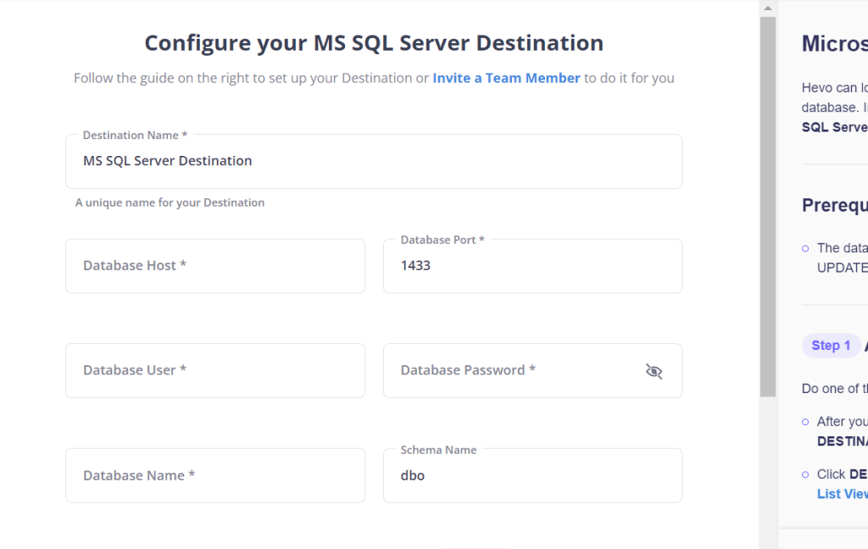Click the form's vertical scrollbar thumb

click(x=768, y=207)
